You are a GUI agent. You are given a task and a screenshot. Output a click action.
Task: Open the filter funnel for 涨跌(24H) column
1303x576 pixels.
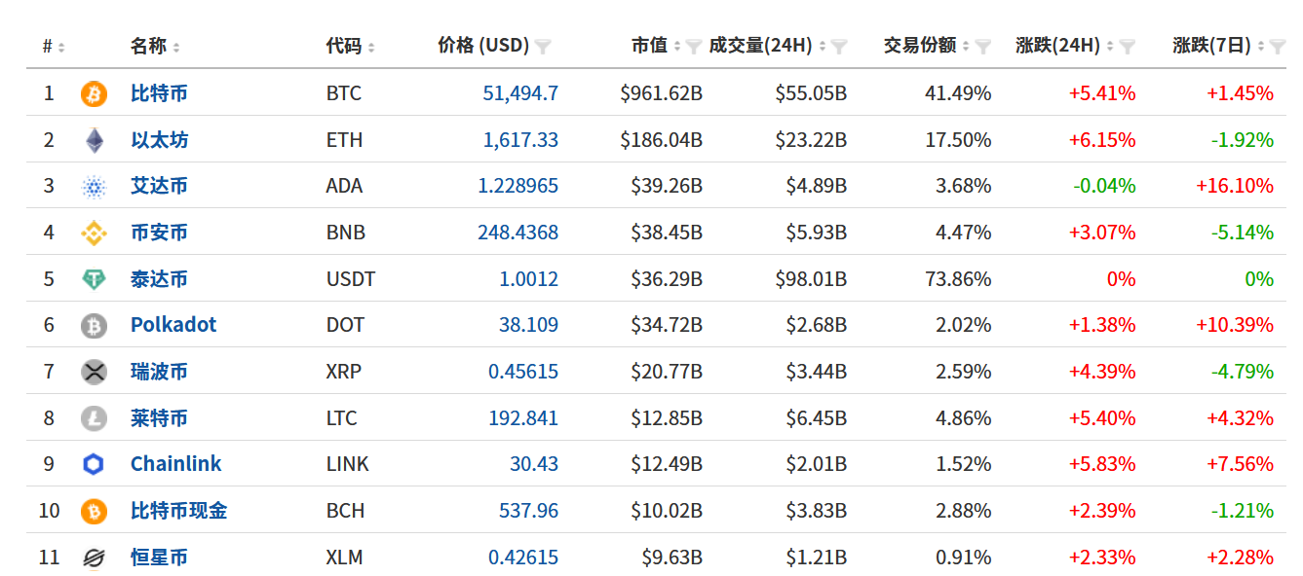pos(1128,47)
